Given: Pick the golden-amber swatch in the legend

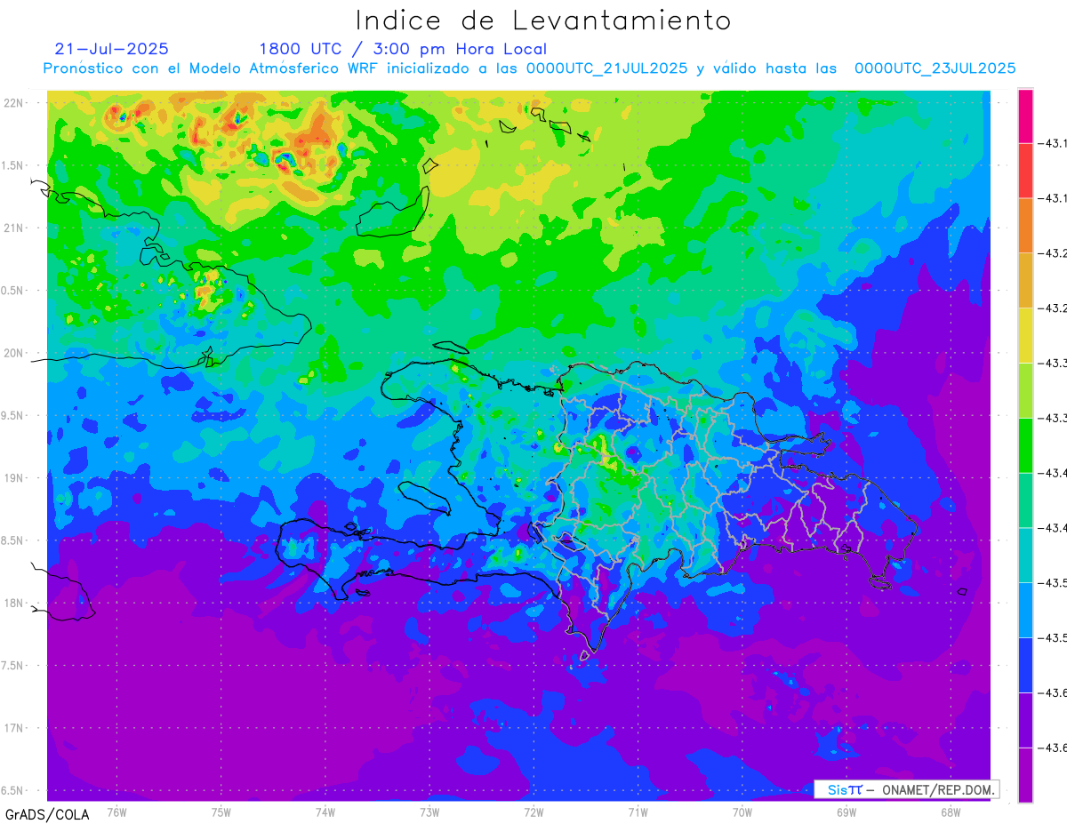Looking at the screenshot, I should tap(1025, 281).
